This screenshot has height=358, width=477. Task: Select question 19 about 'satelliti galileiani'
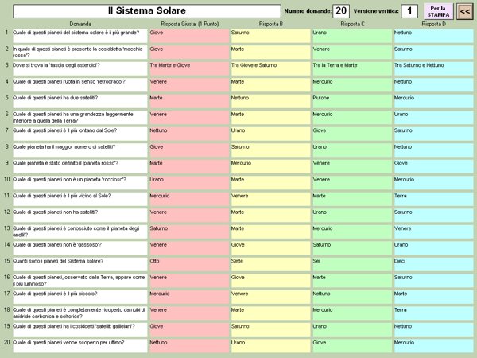pos(80,329)
